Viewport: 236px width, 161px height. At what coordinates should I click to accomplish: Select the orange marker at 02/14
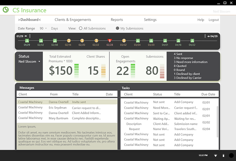click(x=69, y=41)
